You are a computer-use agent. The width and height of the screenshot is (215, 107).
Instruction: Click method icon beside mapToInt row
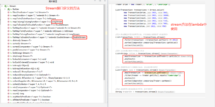pos(9,19)
